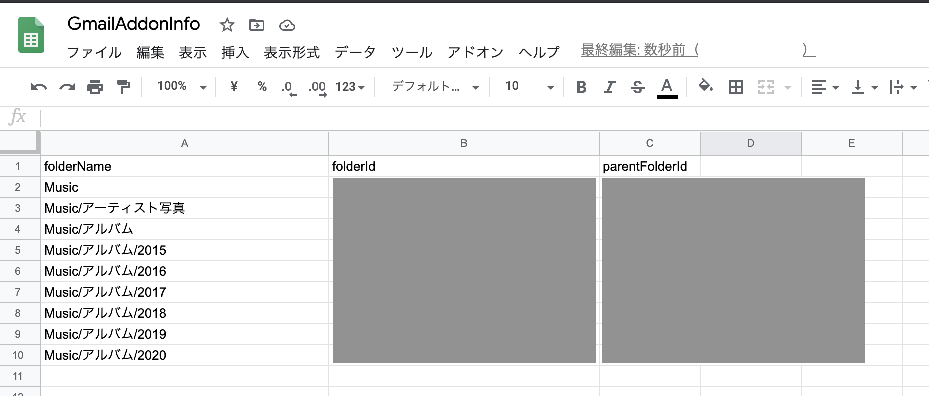Open the デフォルト font dropdown
The width and height of the screenshot is (929, 396).
pyautogui.click(x=435, y=87)
